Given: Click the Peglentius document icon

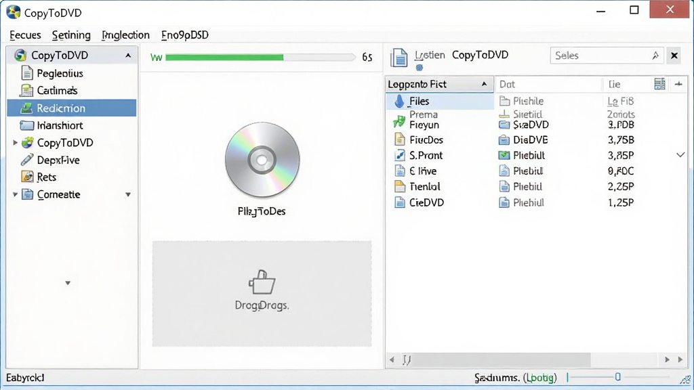Looking at the screenshot, I should coord(27,73).
